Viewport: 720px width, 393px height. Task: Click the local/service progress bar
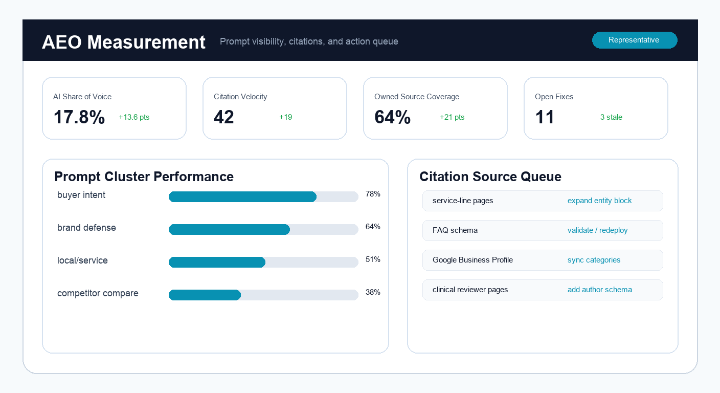pos(263,263)
